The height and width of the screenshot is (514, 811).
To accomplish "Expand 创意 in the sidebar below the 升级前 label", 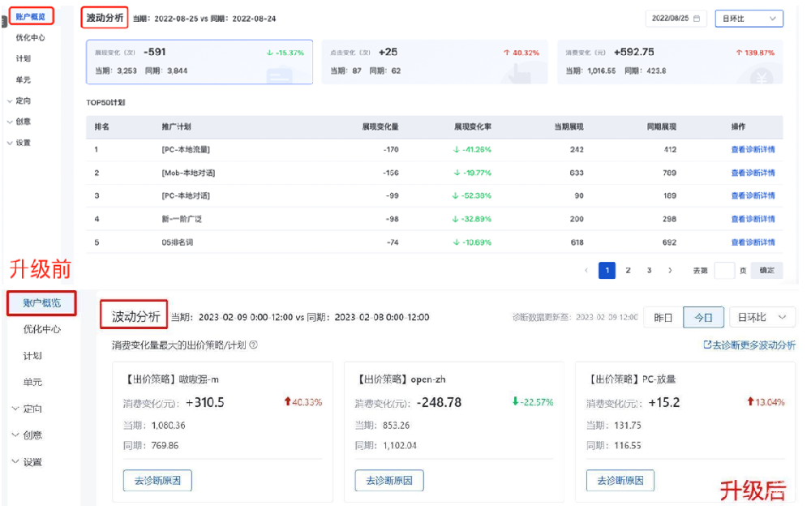I will tap(32, 435).
